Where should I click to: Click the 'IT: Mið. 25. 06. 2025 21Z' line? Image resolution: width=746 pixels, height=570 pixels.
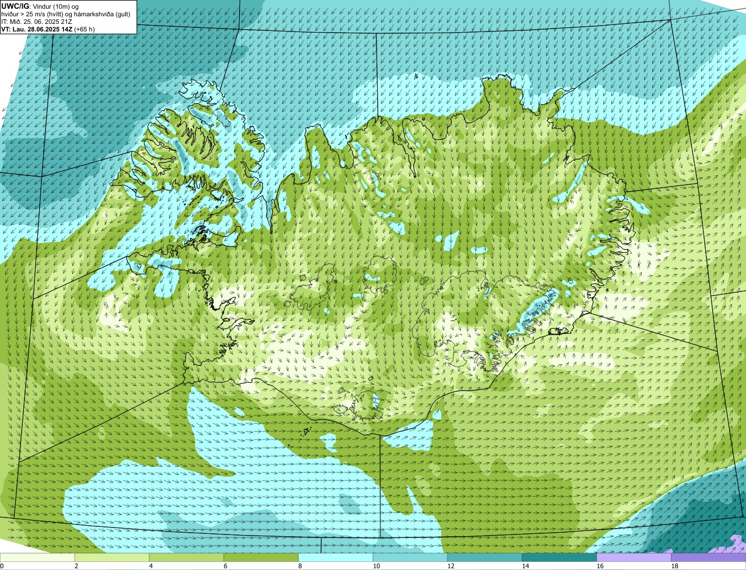37,22
